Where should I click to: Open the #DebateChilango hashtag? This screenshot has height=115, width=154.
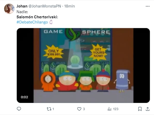[x=32, y=22]
